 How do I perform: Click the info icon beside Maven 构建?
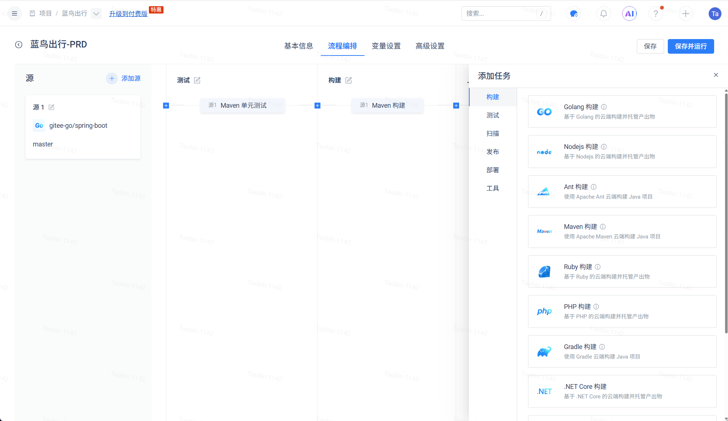click(603, 226)
